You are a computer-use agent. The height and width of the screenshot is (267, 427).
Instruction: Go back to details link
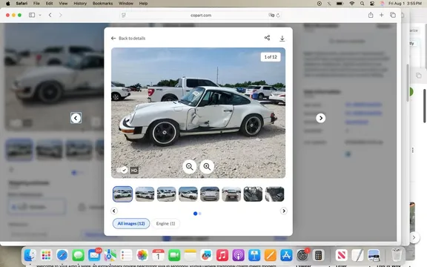click(128, 38)
